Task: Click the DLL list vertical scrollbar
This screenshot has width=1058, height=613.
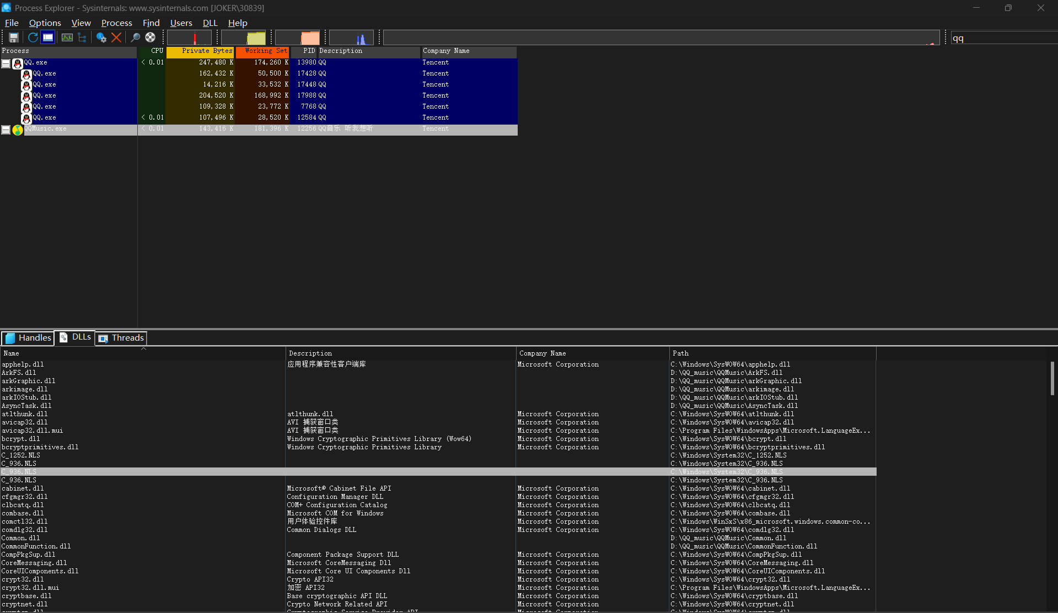Action: coord(1052,378)
